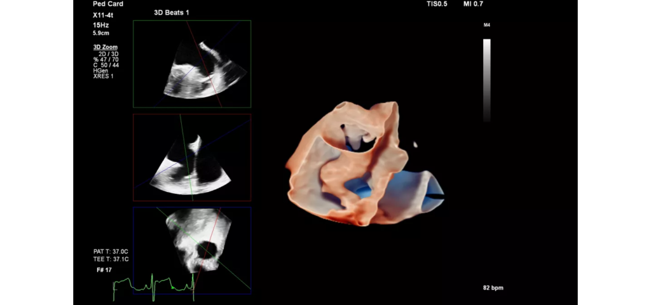Click the 82 bpm heart rate readout
Screen dimensions: 651x305
[x=493, y=288]
